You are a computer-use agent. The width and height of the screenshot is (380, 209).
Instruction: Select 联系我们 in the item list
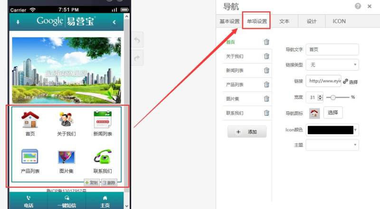(235, 113)
